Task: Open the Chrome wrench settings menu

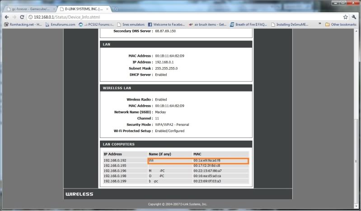Action: point(354,17)
